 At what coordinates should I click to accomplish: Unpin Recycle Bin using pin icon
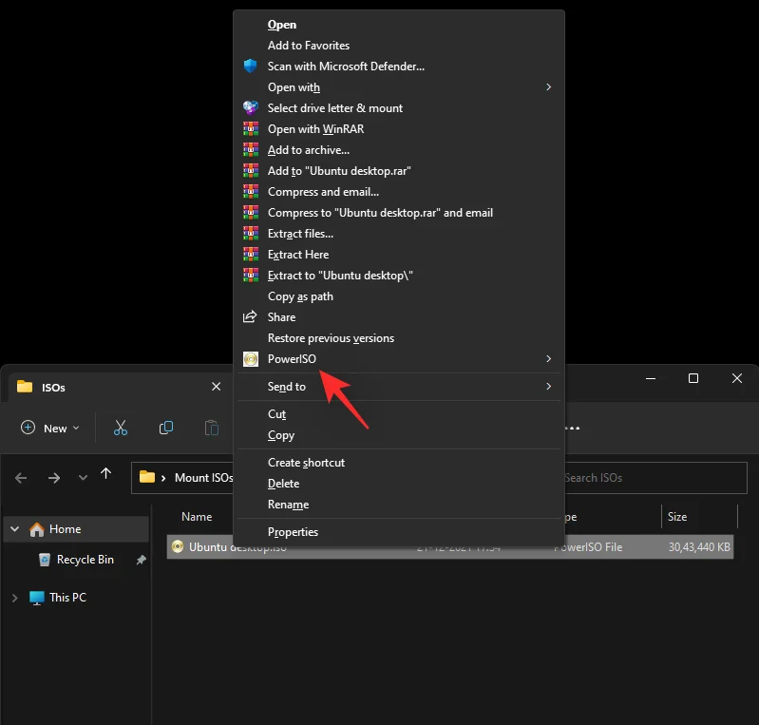(141, 560)
